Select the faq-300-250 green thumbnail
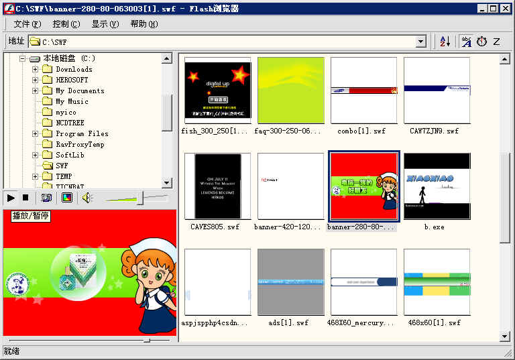Viewport: 515px width, 360px height. coord(291,91)
